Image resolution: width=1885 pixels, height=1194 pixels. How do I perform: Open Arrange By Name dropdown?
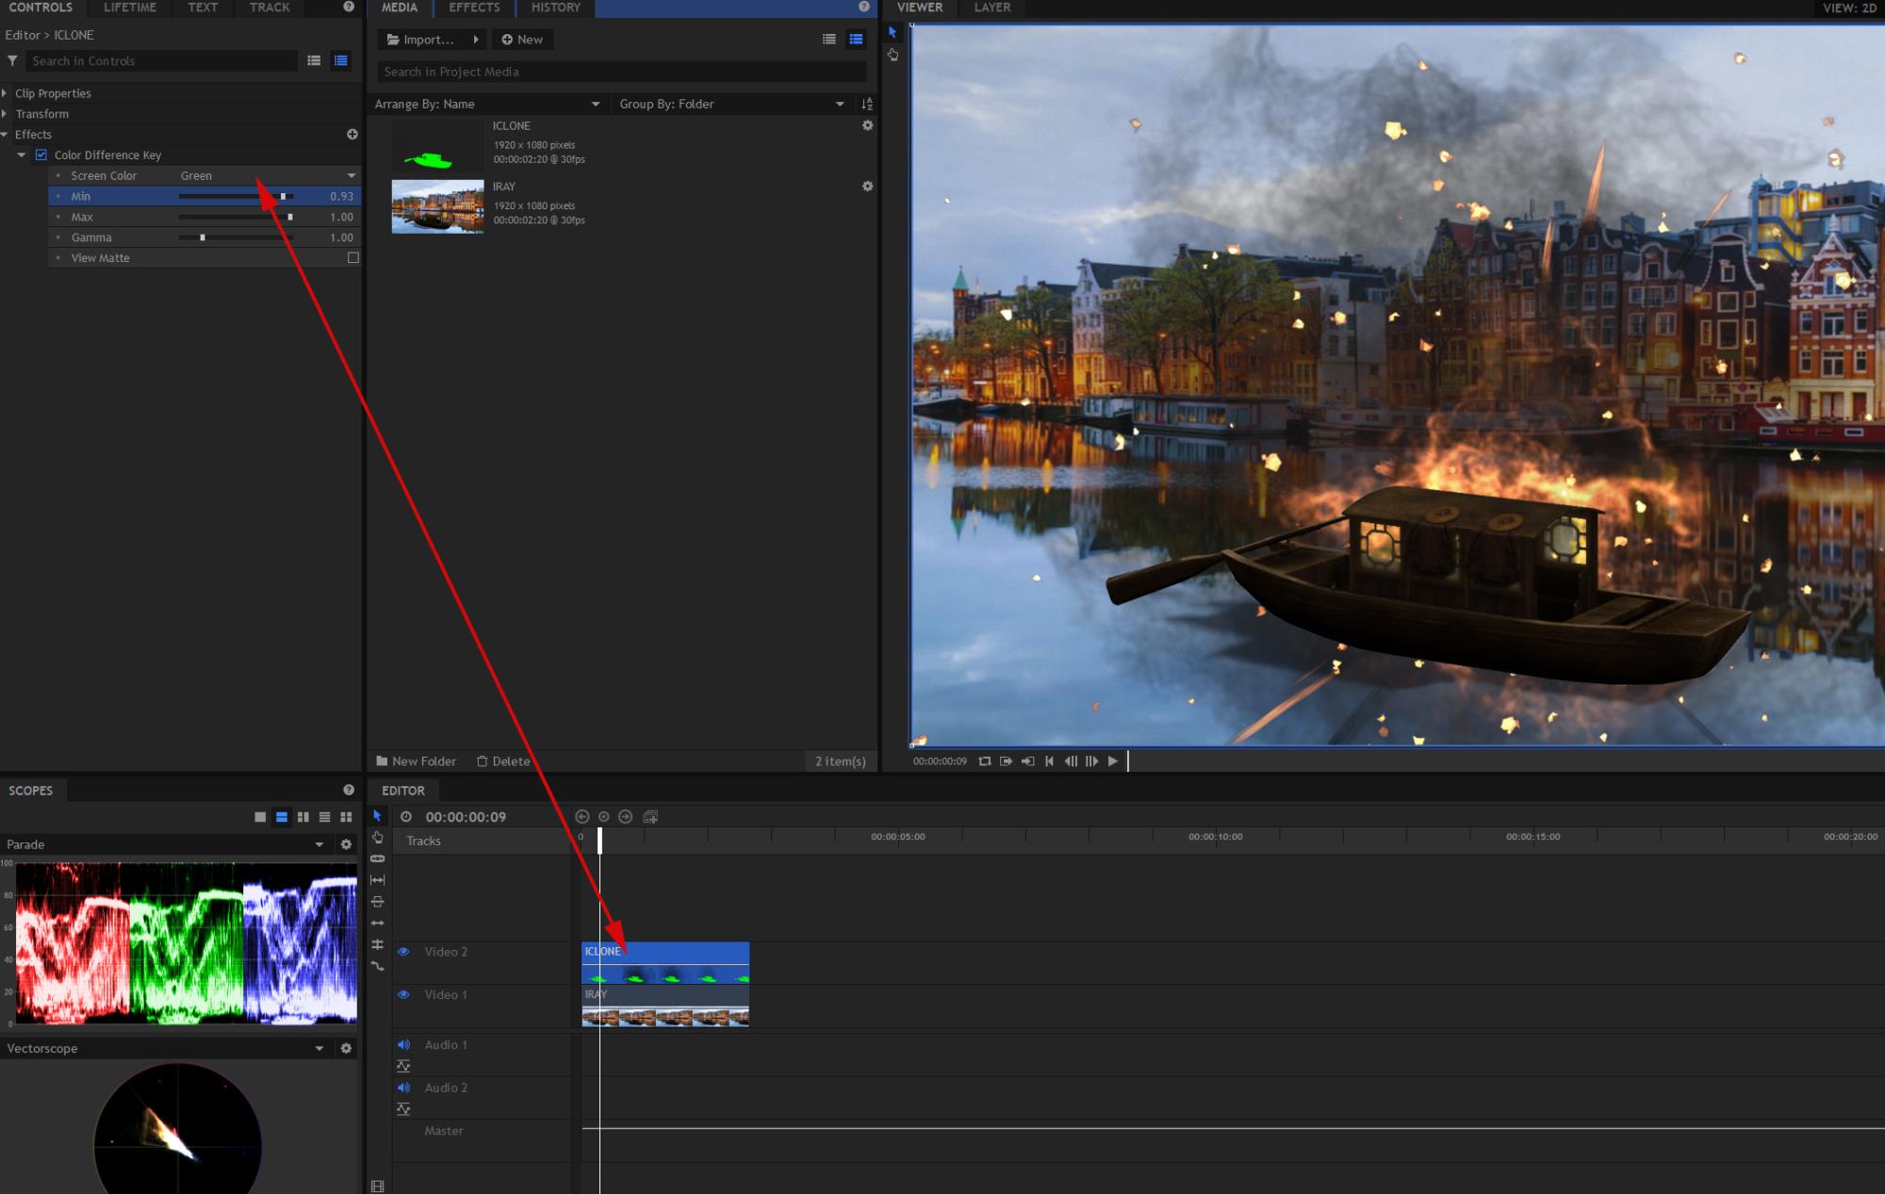[x=487, y=104]
